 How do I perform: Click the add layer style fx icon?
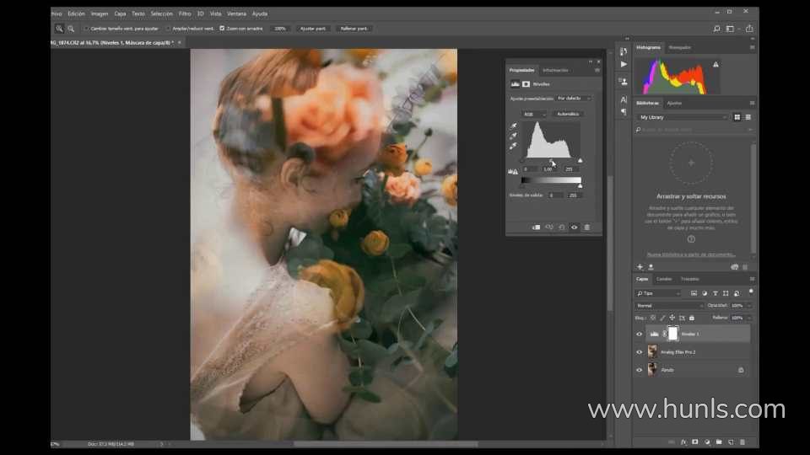click(683, 442)
